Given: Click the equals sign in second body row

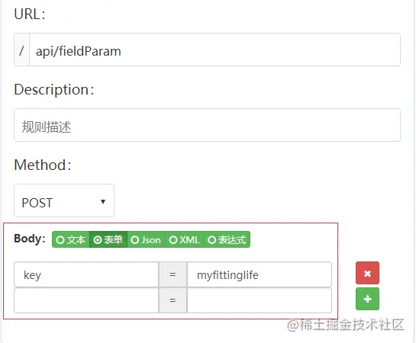Looking at the screenshot, I should [173, 300].
